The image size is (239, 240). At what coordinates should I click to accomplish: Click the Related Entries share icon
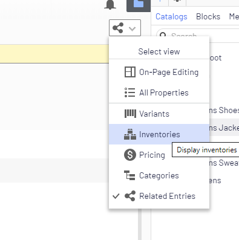(130, 196)
